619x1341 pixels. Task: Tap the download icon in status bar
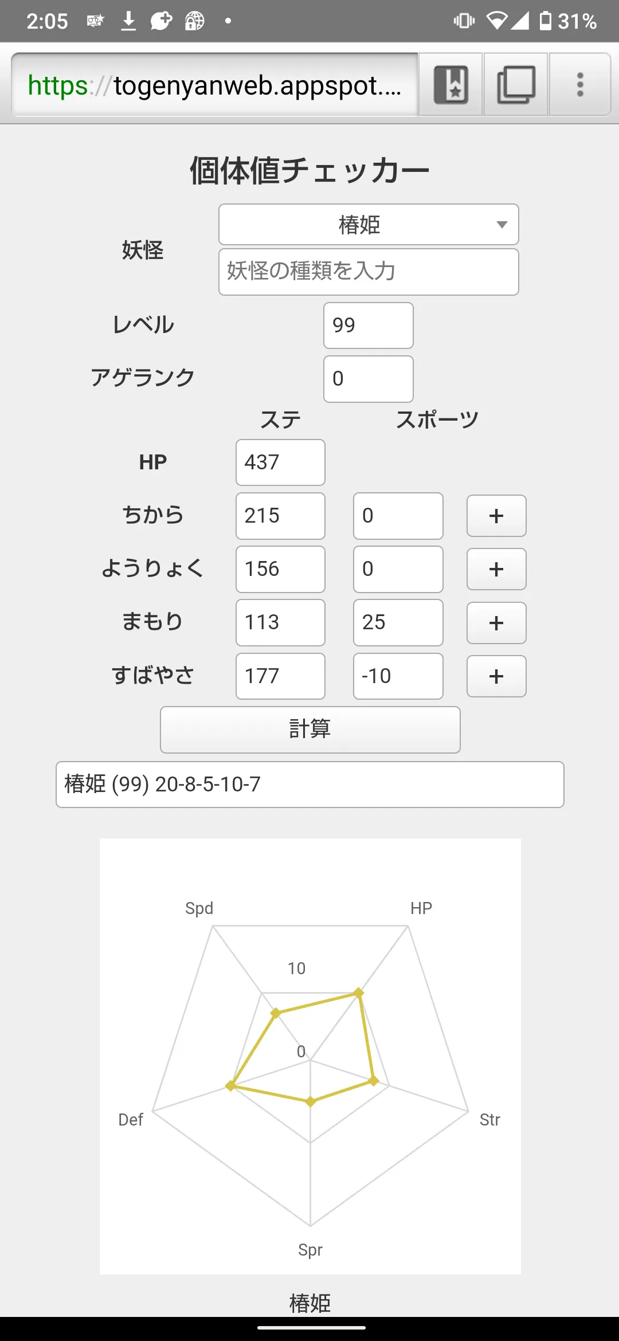129,21
